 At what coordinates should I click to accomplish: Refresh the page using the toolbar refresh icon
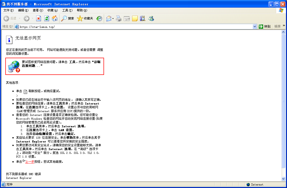(x=47, y=18)
